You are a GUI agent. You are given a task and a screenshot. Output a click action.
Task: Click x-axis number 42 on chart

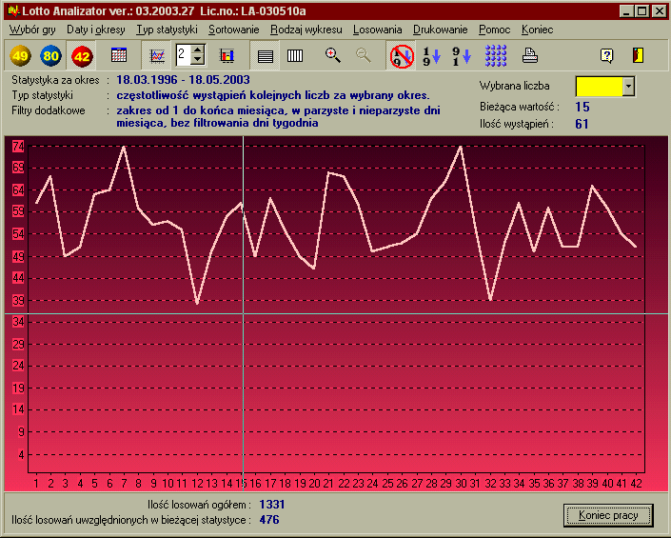pos(637,483)
